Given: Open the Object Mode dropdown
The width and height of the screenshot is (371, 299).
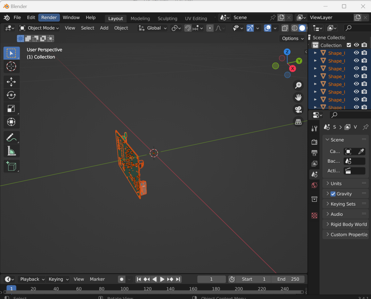Looking at the screenshot, I should (39, 28).
